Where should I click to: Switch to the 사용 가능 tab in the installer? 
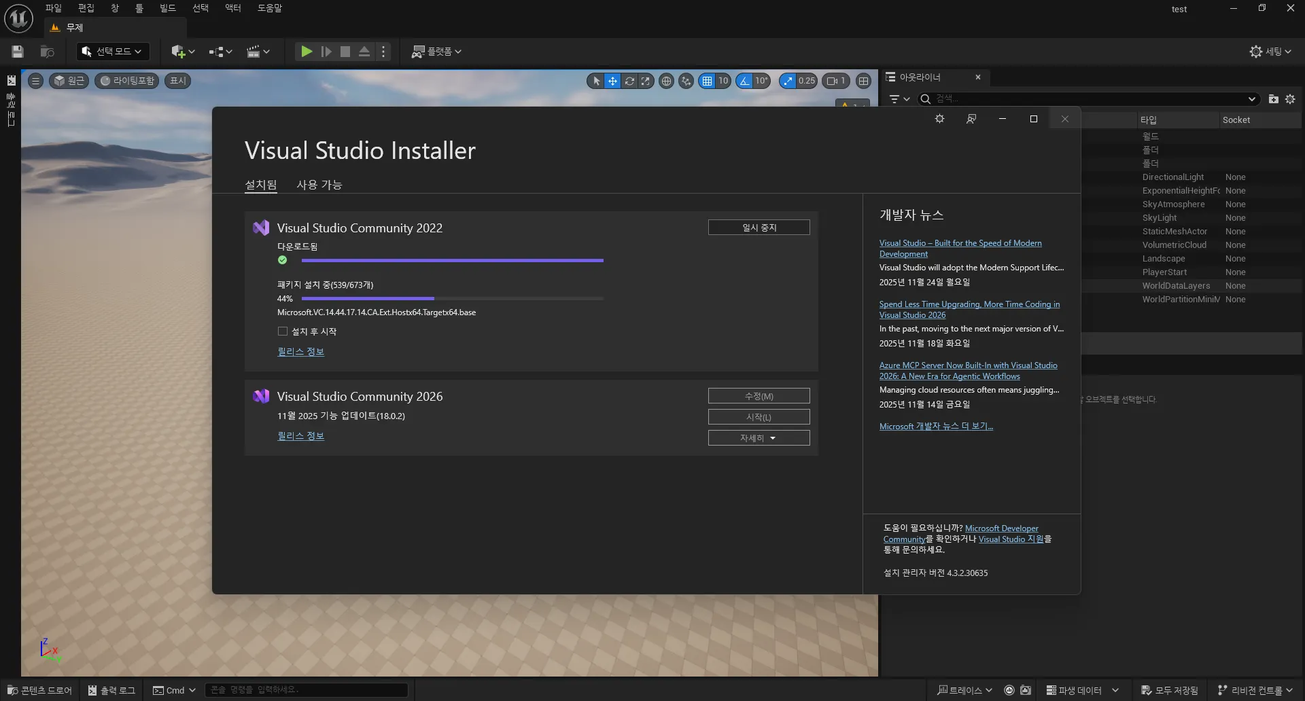tap(319, 185)
